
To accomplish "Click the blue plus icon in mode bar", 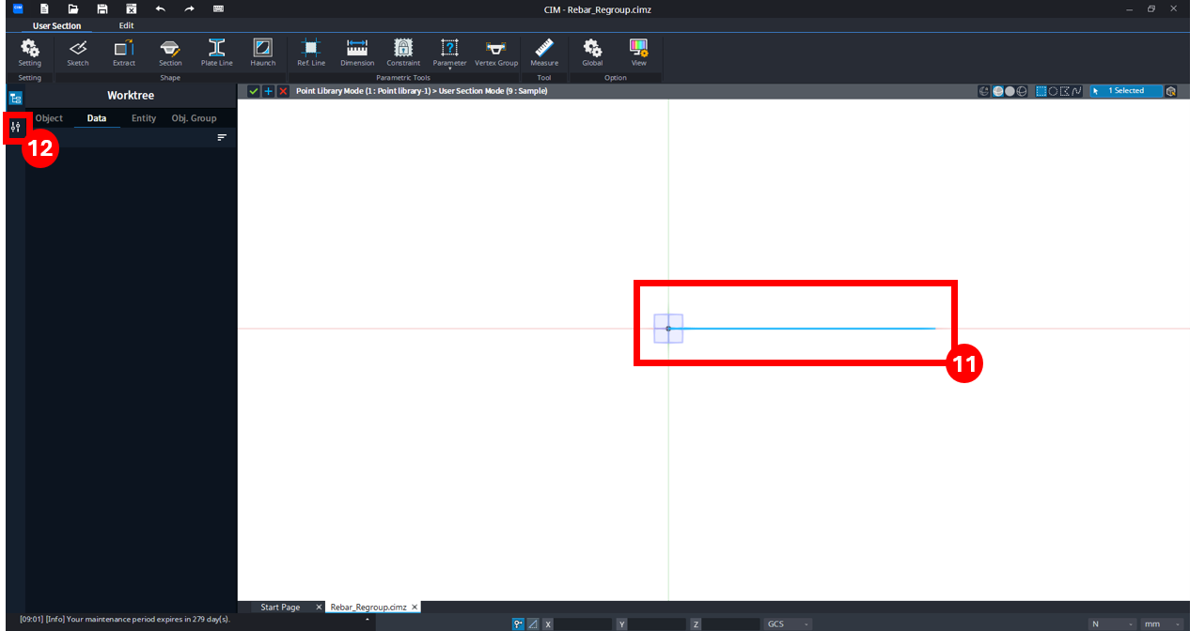I will pos(269,91).
